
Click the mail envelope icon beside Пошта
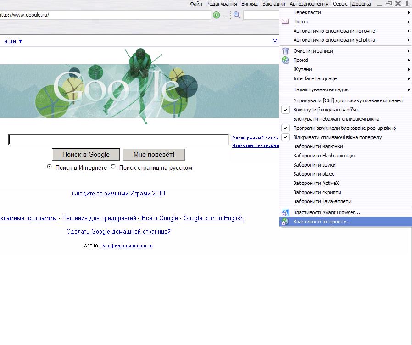(285, 22)
